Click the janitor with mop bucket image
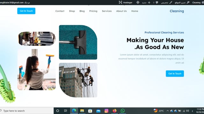The image size is (204, 114). (x=37, y=39)
